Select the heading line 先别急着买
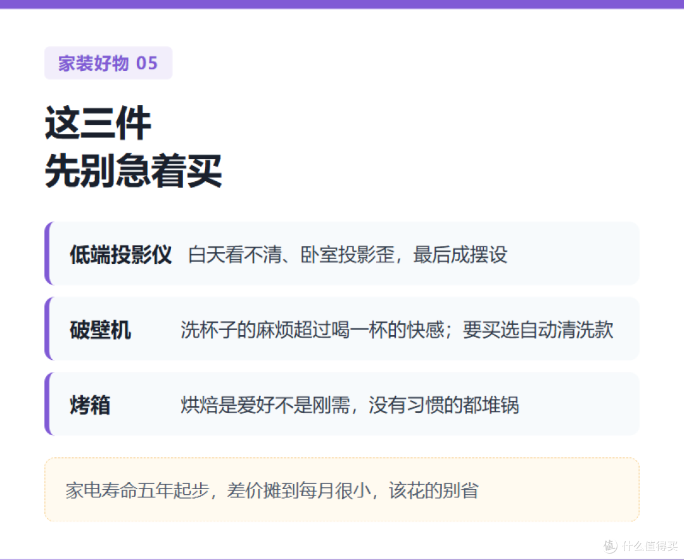The image size is (684, 560). click(x=134, y=170)
